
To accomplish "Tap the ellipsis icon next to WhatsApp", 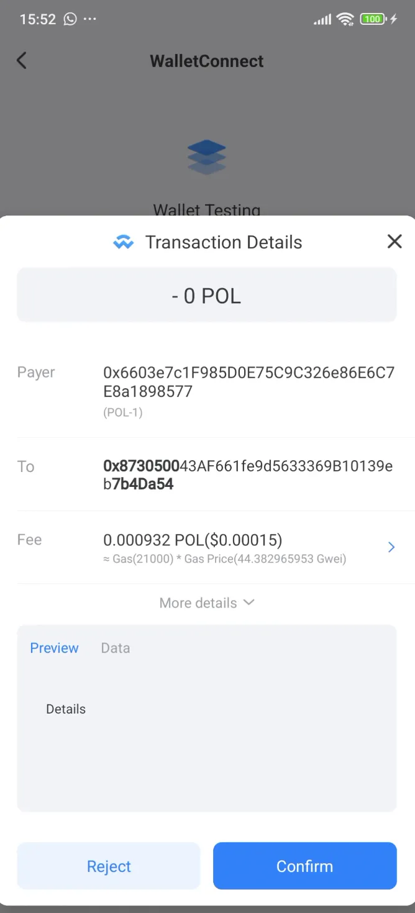I will (x=90, y=19).
